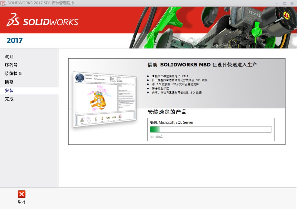Click the bullet "符合行业标准"
The height and width of the screenshot is (209, 297).
coord(160,89)
